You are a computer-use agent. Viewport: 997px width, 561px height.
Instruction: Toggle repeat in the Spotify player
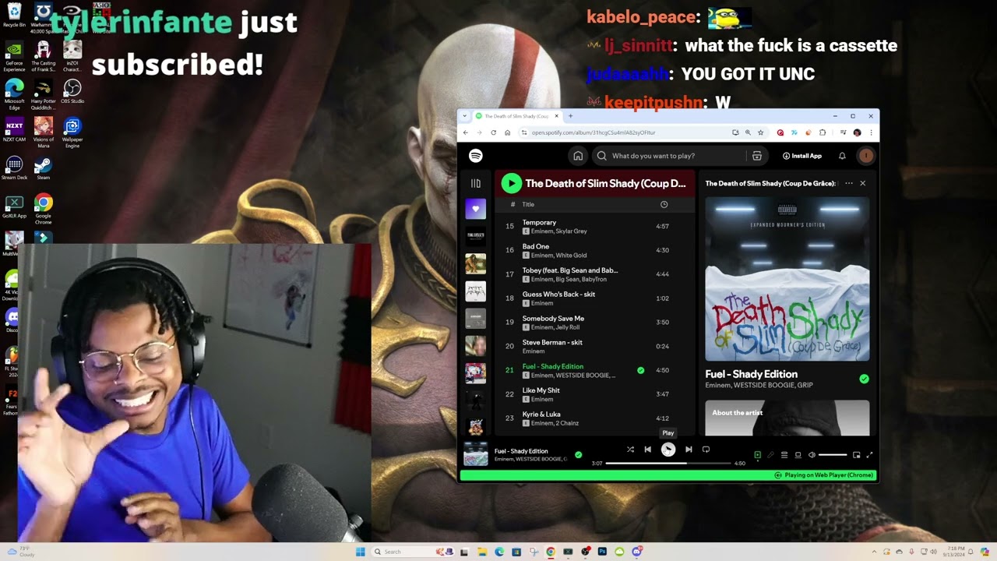point(706,450)
